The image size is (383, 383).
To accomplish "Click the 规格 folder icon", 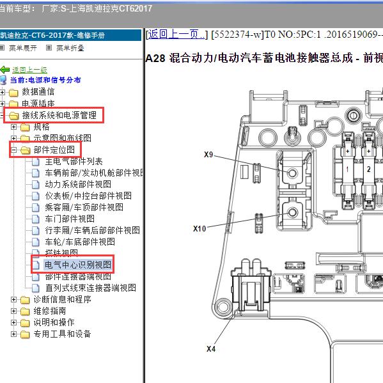I will [x=25, y=127].
